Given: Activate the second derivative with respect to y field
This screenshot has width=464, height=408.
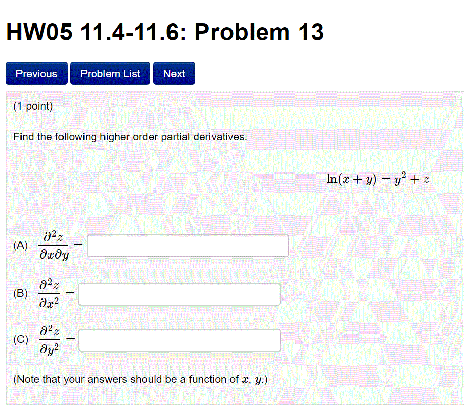Looking at the screenshot, I should point(179,339).
